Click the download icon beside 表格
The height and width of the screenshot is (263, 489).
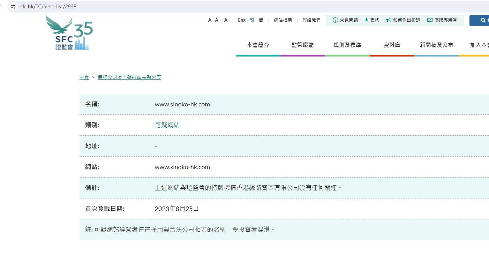[x=367, y=20]
